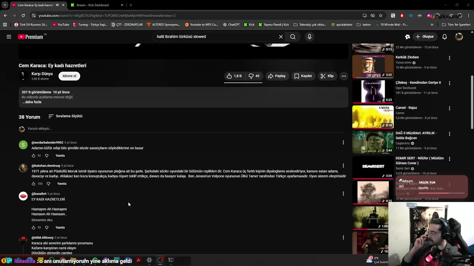474x266 pixels.
Task: Open options menu for kanaltrt comment
Action: tap(343, 194)
